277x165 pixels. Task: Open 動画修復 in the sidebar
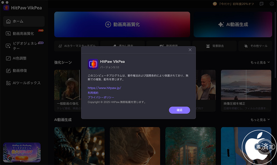tap(24, 71)
